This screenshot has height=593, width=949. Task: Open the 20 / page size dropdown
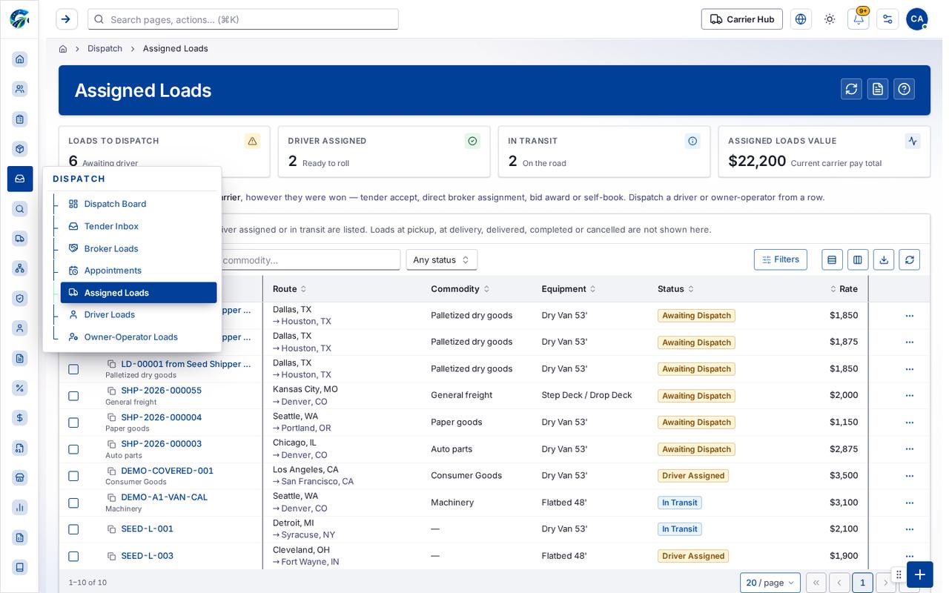pos(770,583)
